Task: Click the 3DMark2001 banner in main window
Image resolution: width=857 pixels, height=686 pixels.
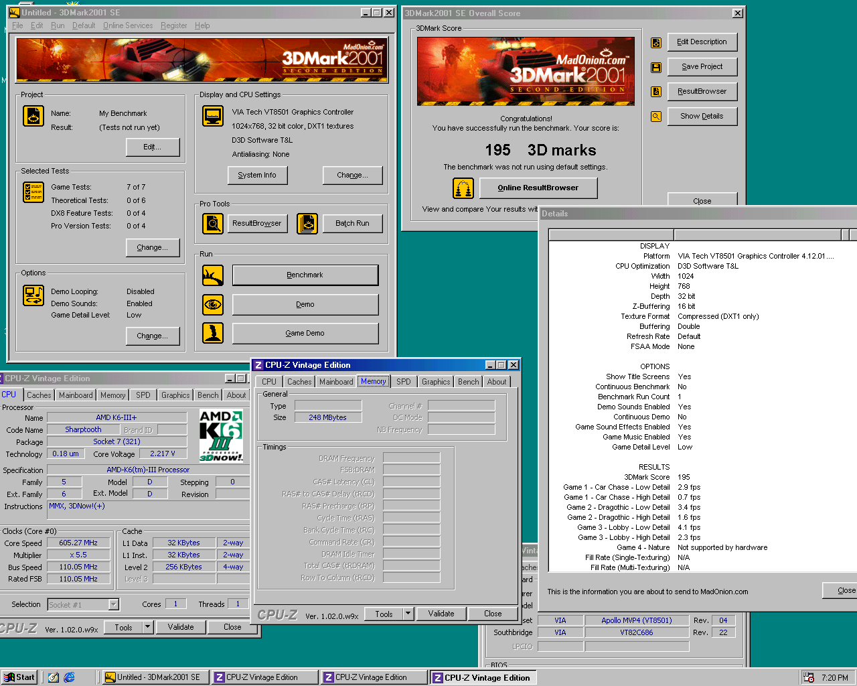Action: coord(202,60)
